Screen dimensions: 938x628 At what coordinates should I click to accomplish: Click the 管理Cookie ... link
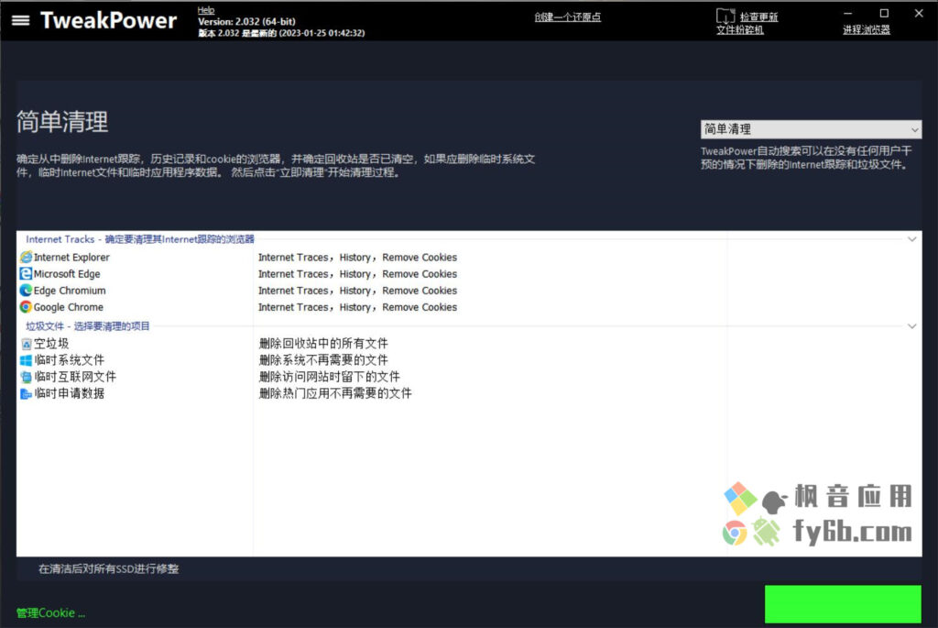51,613
